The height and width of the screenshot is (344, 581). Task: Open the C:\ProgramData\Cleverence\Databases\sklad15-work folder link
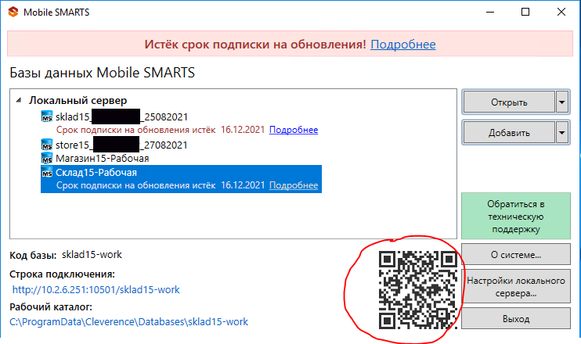[128, 321]
